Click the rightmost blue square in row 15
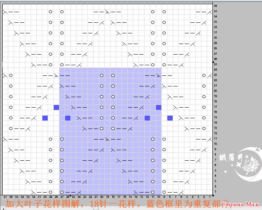This screenshot has width=262, height=210. pos(170,118)
